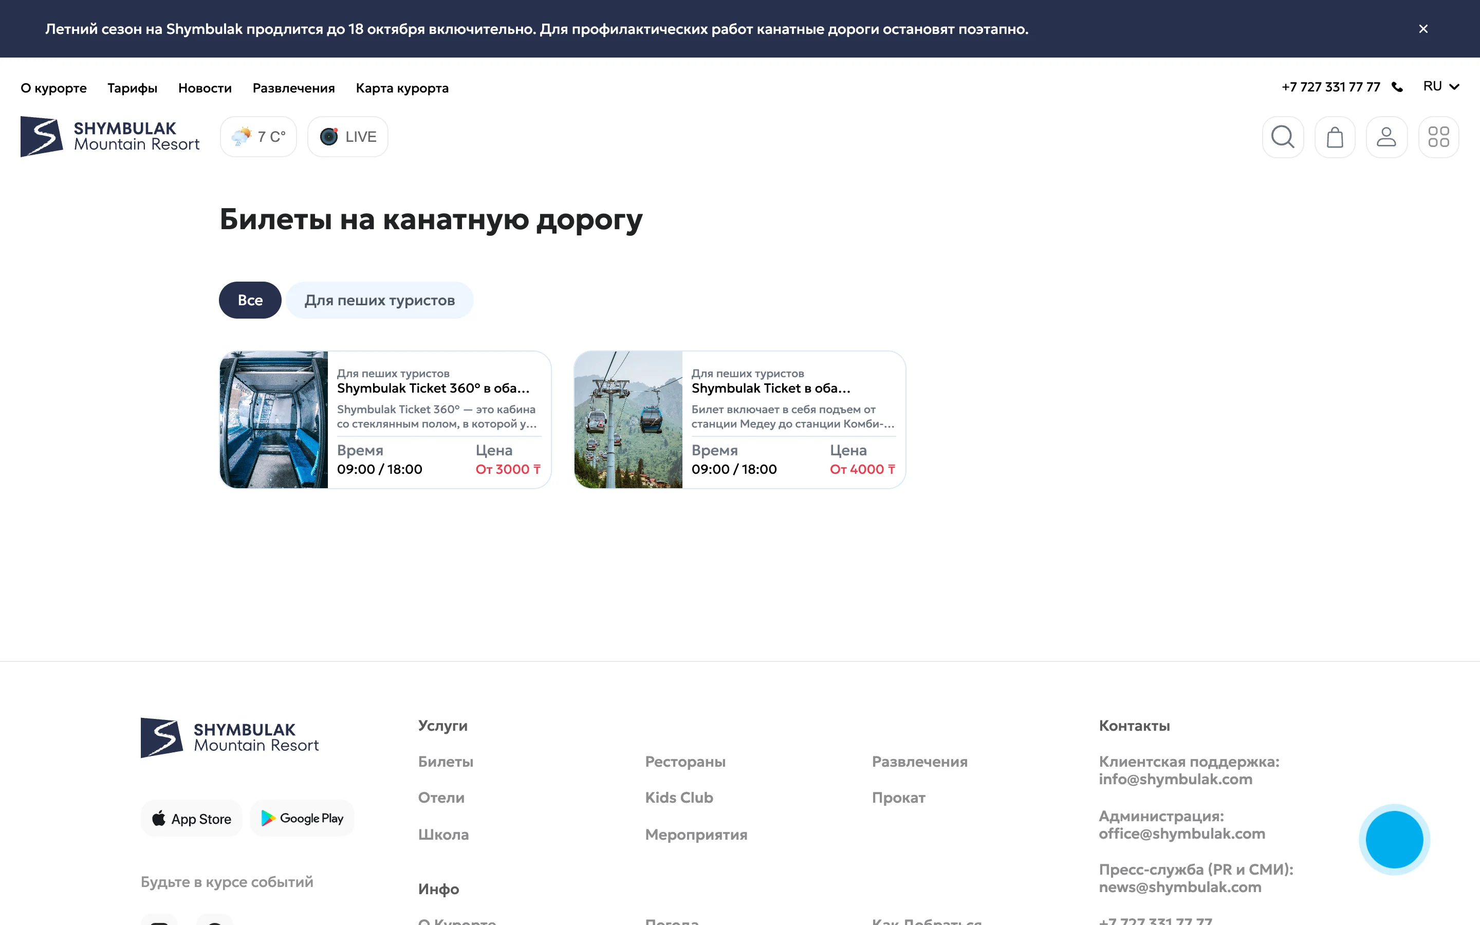Viewport: 1480px width, 925px height.
Task: Click the glass-floor cabin ticket thumbnail
Action: (274, 420)
